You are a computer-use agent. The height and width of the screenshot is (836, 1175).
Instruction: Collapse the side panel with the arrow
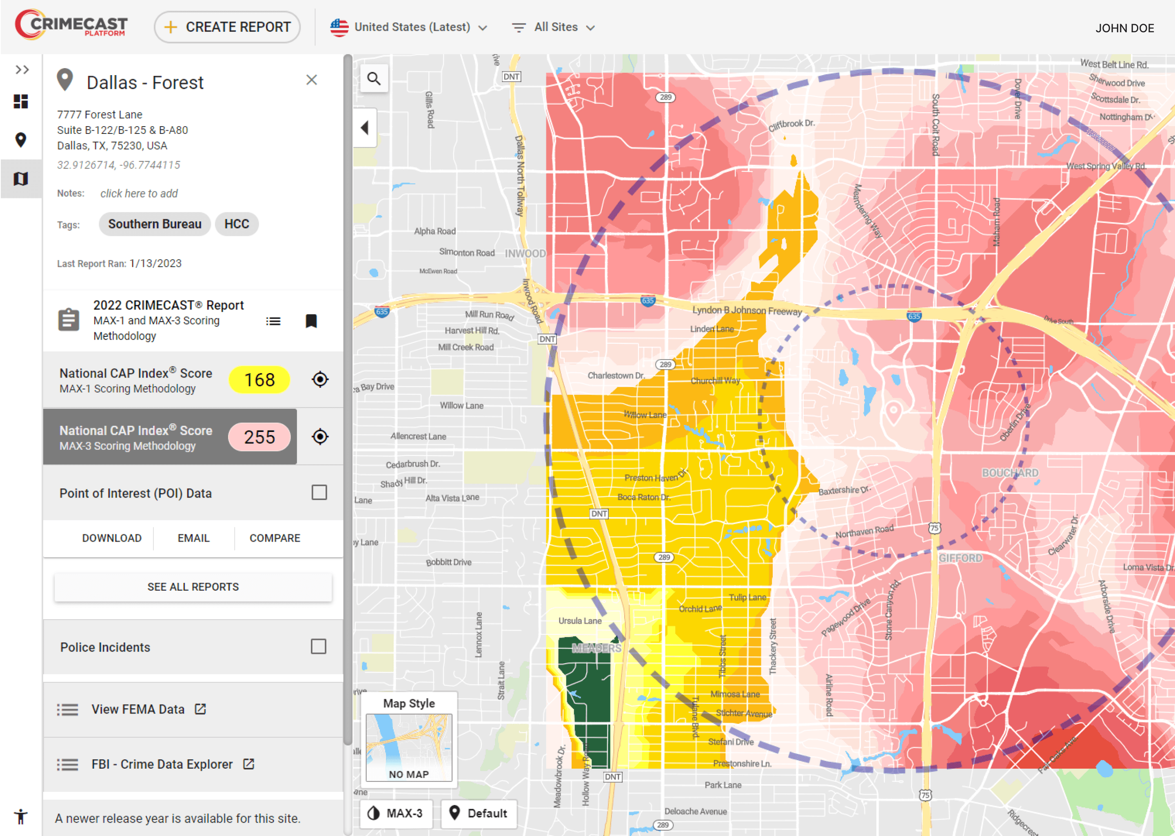click(365, 128)
